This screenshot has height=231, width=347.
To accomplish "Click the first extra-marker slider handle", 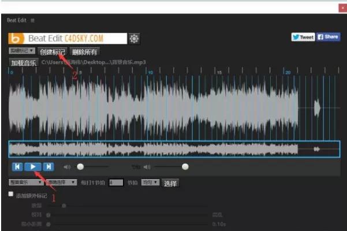I will 64,206.
